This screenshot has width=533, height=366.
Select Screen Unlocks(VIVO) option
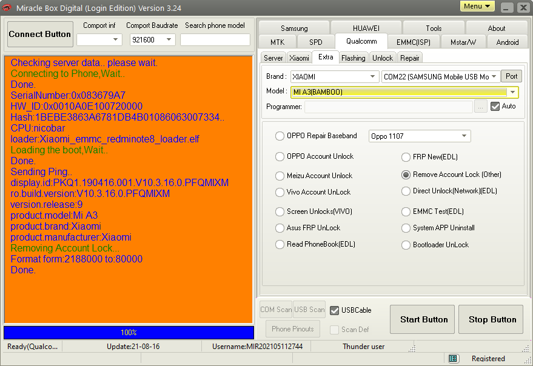point(280,211)
